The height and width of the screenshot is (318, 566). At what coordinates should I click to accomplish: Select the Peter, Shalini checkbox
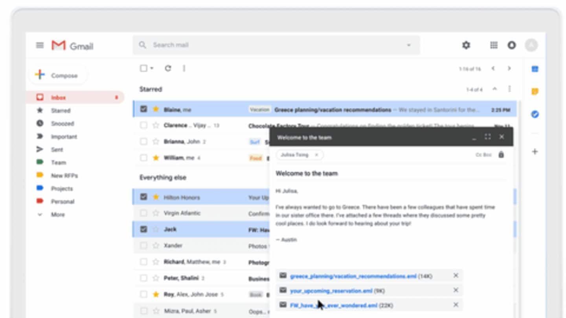(x=143, y=278)
